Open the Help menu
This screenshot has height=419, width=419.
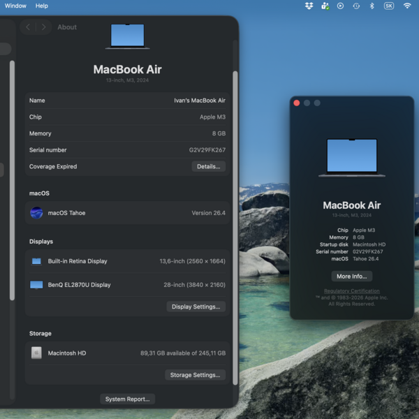42,6
